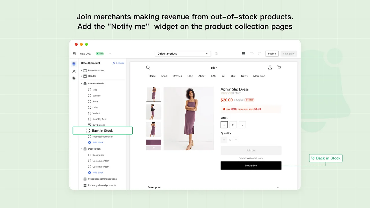This screenshot has height=208, width=370.
Task: Choose size L option
Action: point(242,125)
